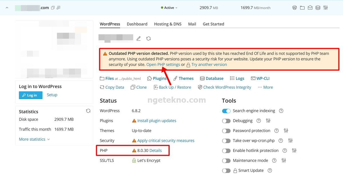Open wp-cron.php settings sliders icon

[x=290, y=141]
